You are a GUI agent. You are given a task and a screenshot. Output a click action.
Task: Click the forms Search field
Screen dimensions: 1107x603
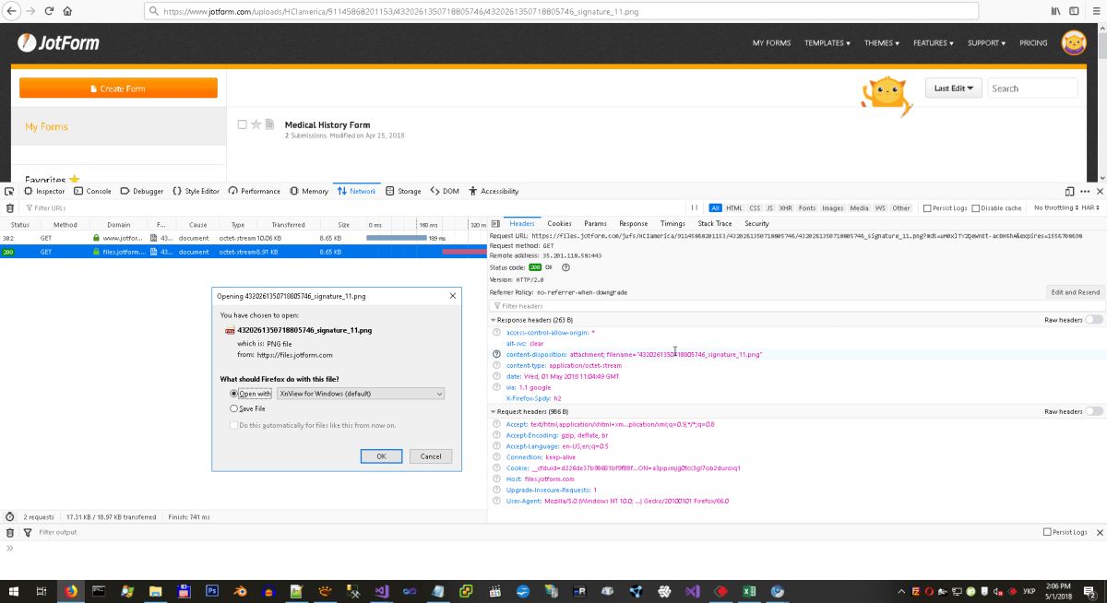(x=1032, y=89)
